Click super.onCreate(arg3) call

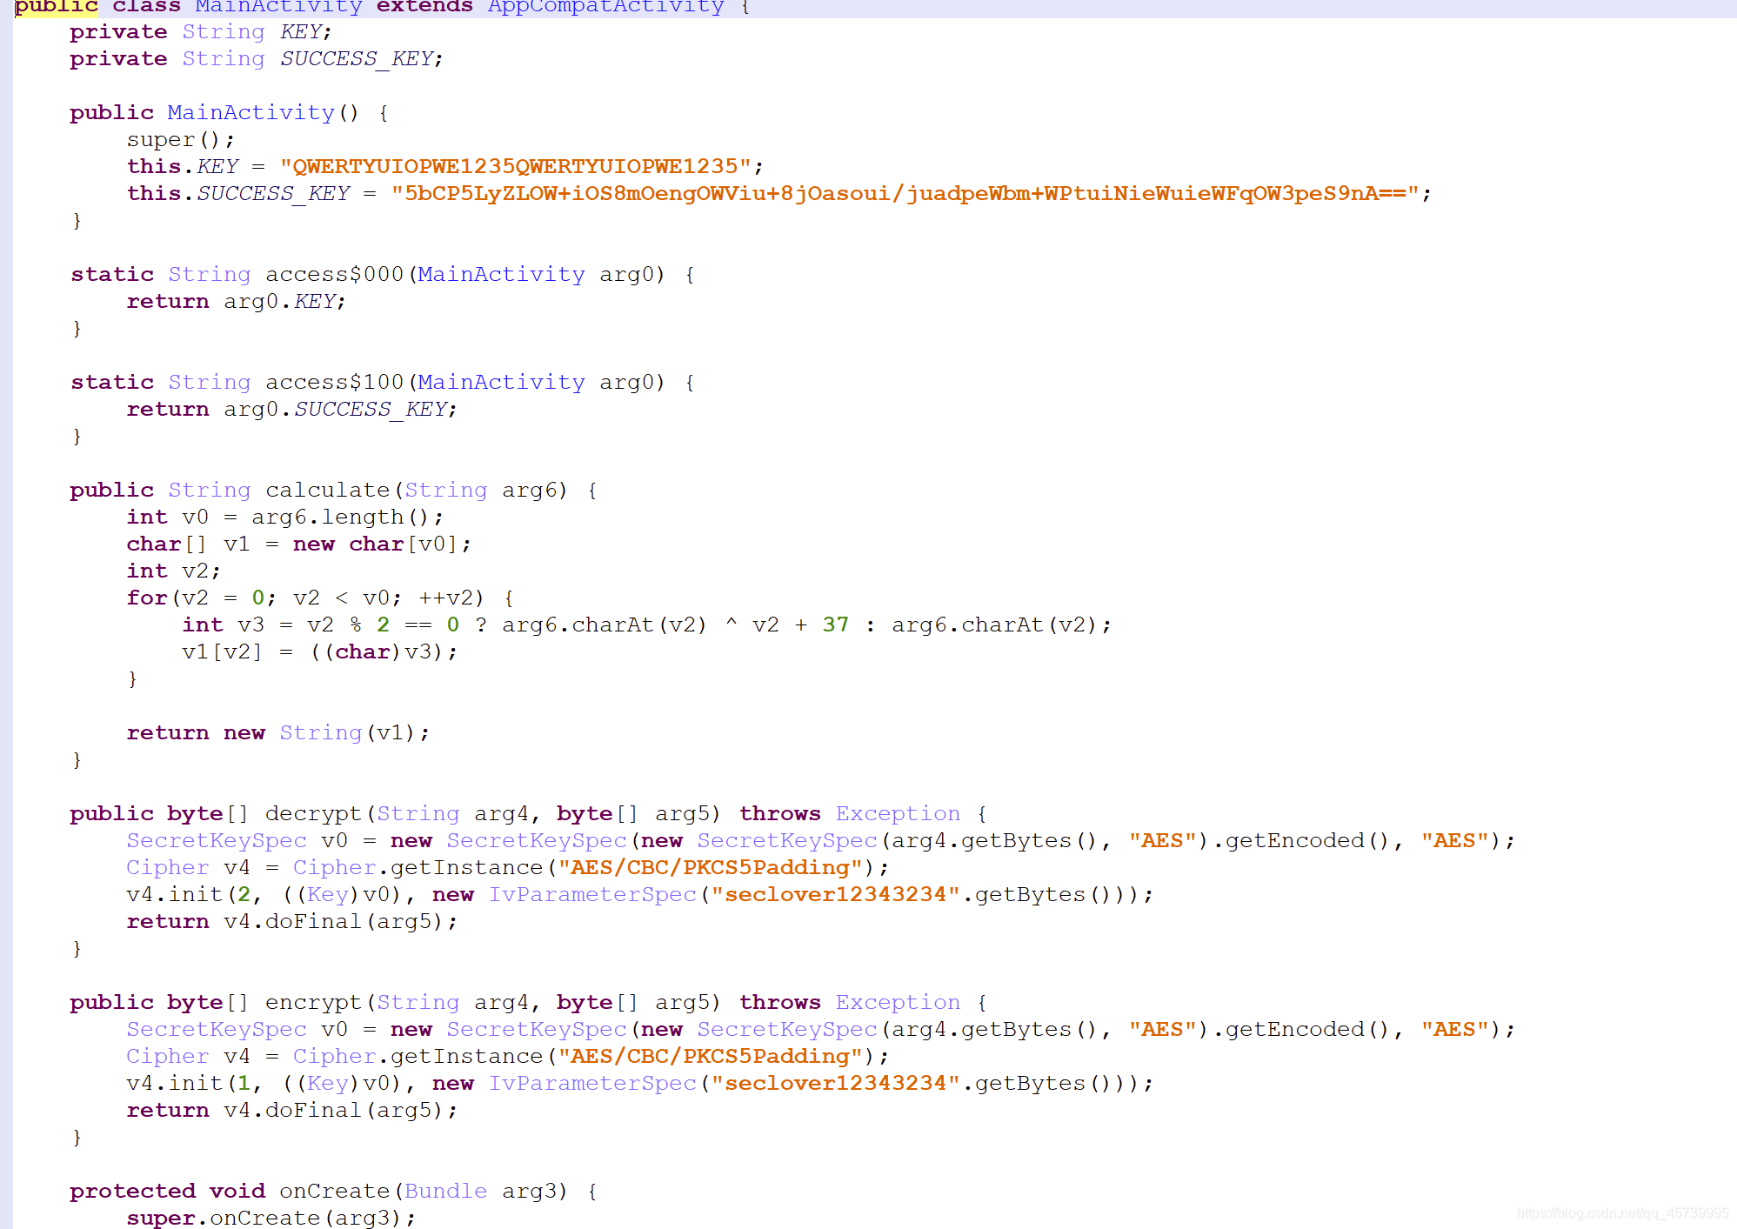click(270, 1218)
